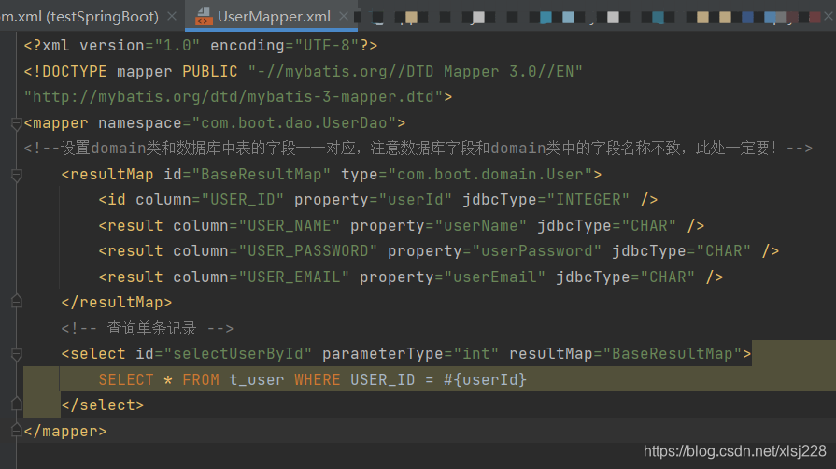Click table name t_user in the SQL

[257, 379]
